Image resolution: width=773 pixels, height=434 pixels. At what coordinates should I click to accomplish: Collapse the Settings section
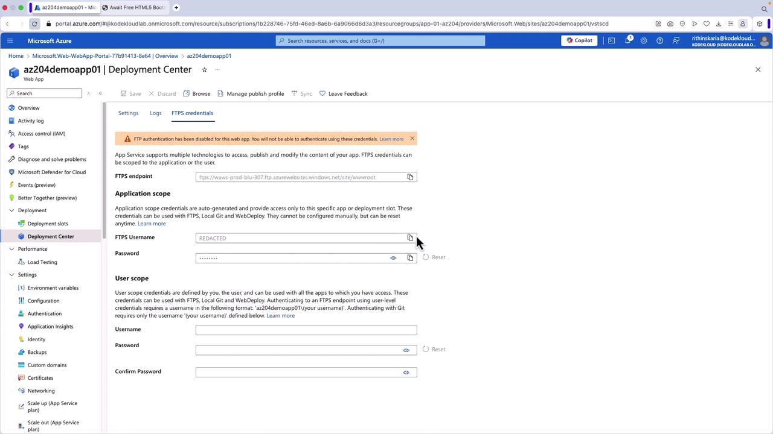pos(11,275)
